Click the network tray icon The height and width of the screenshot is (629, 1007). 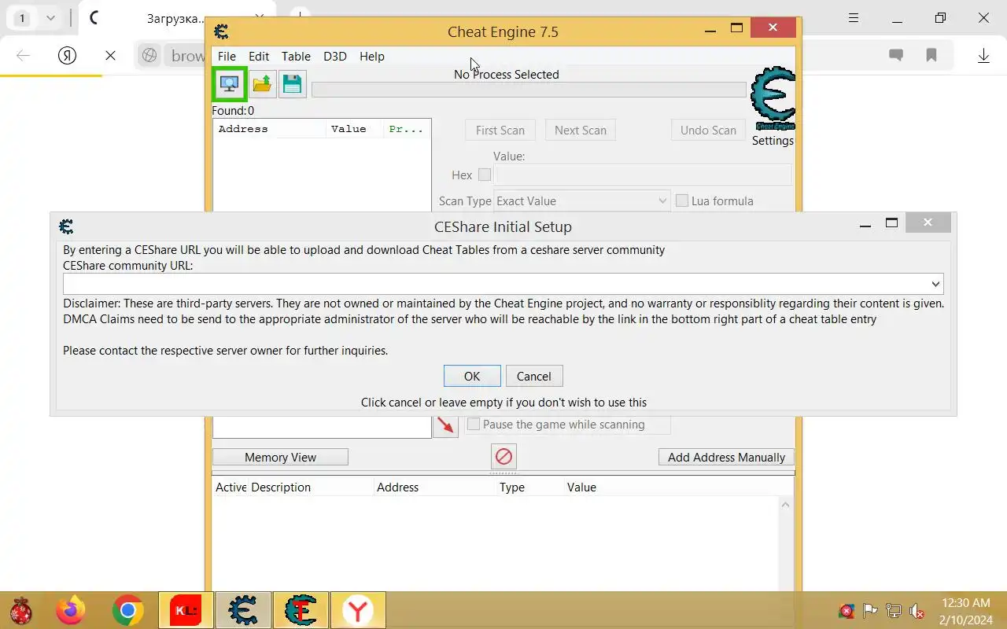pos(894,611)
